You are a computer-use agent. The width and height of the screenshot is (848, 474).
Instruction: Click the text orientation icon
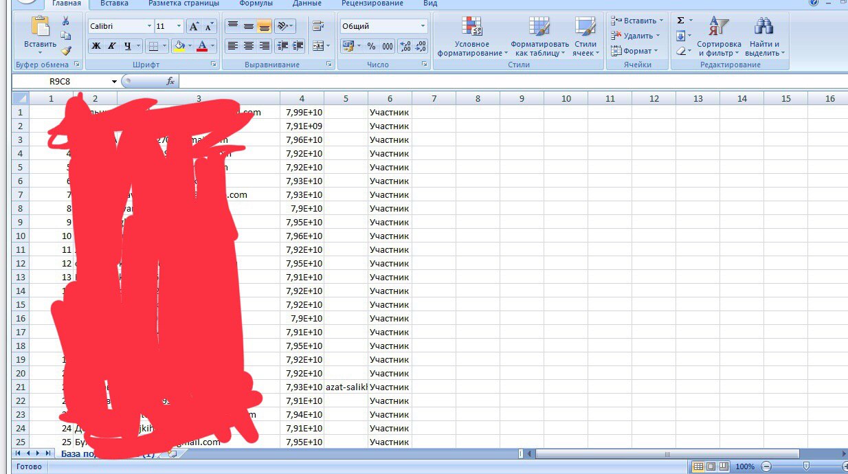[x=282, y=26]
